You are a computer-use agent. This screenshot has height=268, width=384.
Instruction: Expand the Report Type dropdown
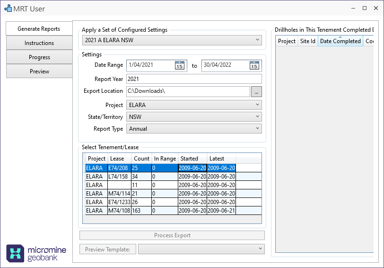pos(194,129)
